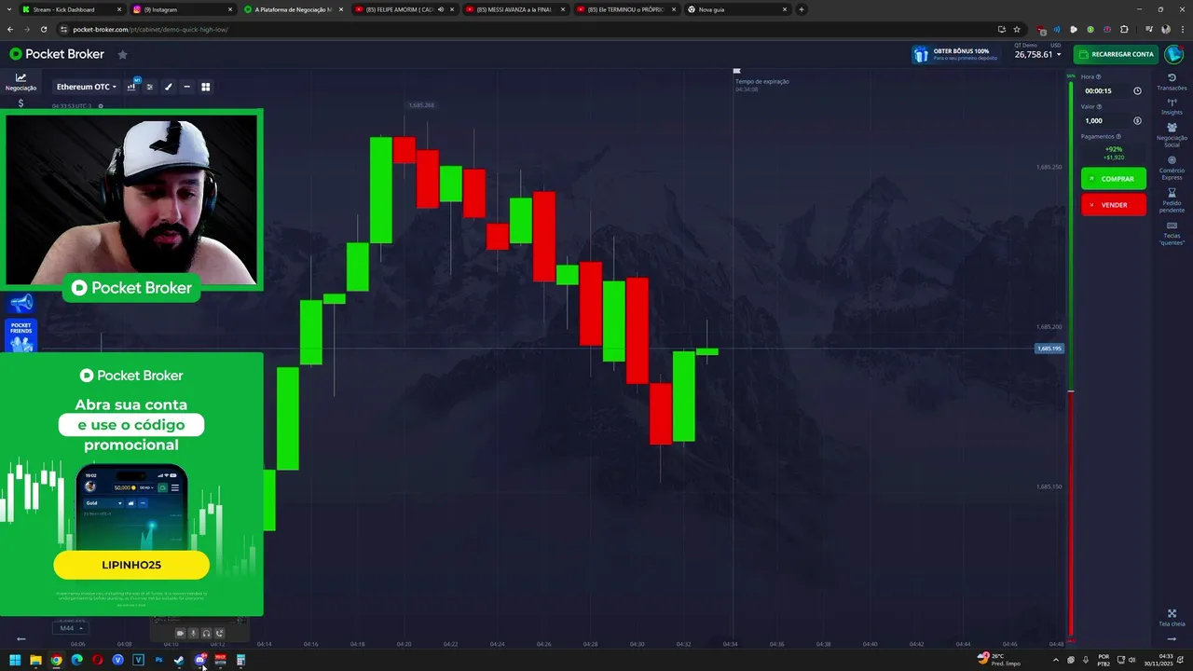Click the COMPRAR buy button

point(1114,178)
